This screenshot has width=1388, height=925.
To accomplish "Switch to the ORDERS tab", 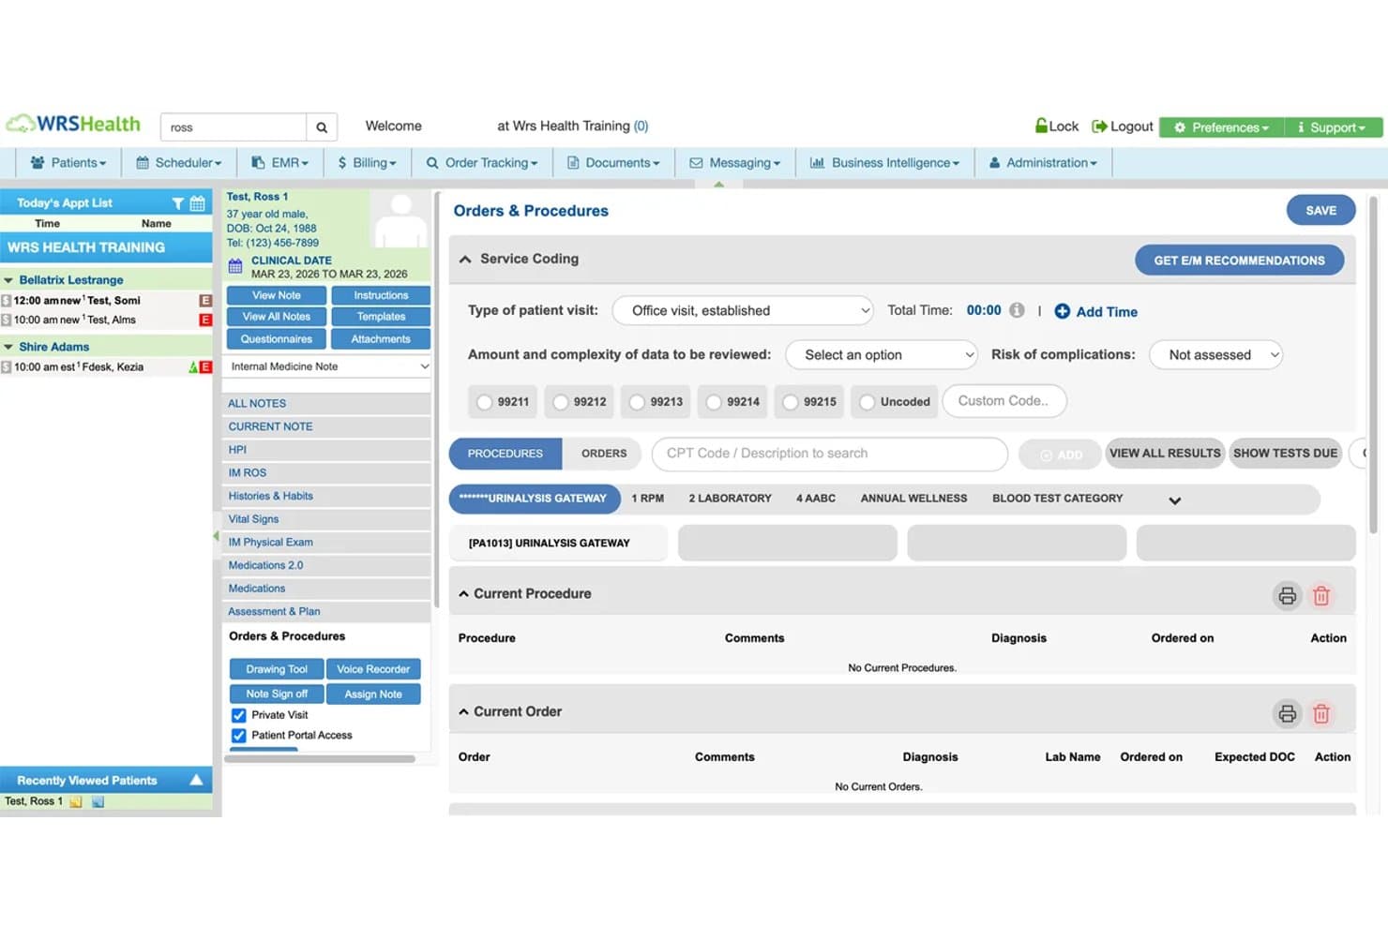I will (604, 454).
